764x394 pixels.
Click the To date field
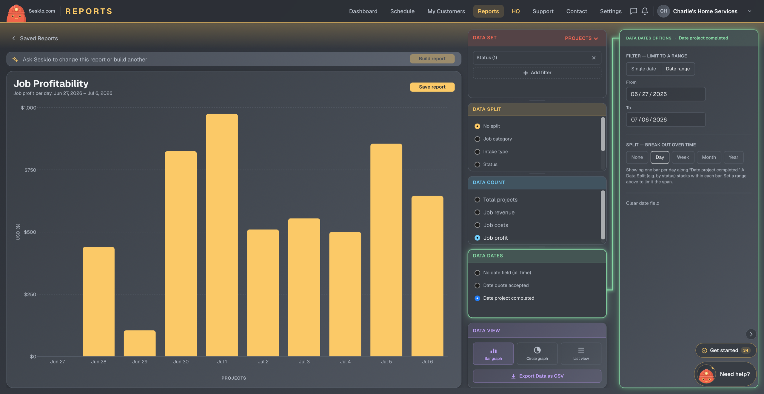(666, 120)
